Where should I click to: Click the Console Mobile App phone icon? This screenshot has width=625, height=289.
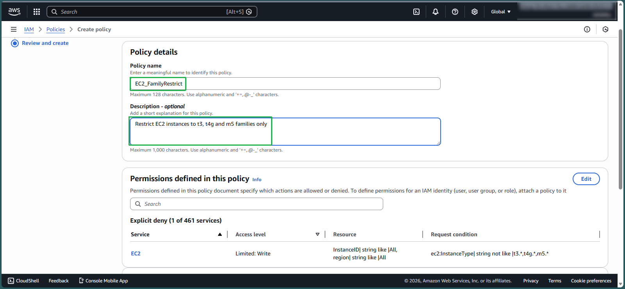(x=81, y=280)
